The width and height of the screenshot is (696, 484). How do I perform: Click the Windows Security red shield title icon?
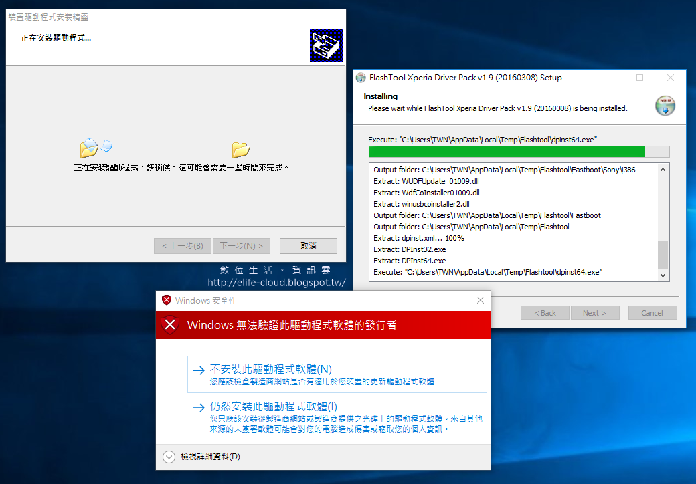(x=167, y=300)
